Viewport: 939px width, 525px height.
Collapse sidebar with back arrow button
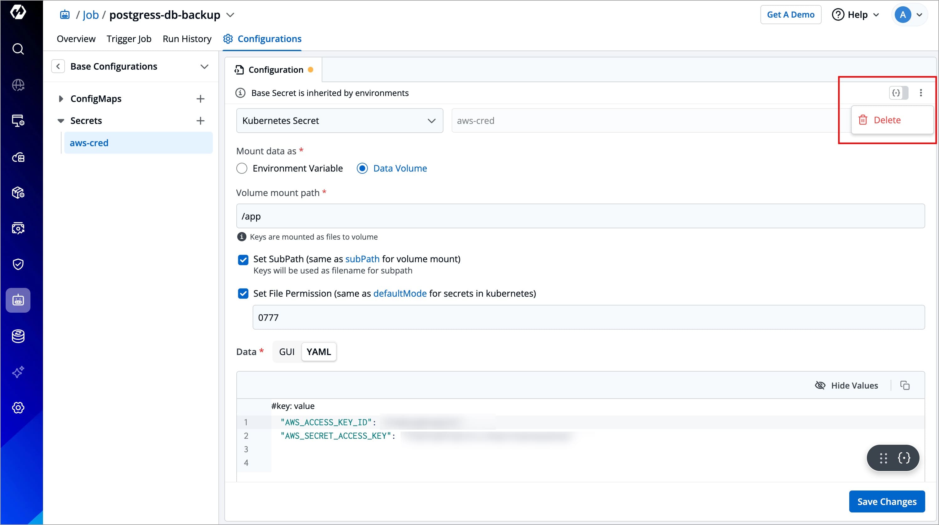tap(58, 66)
